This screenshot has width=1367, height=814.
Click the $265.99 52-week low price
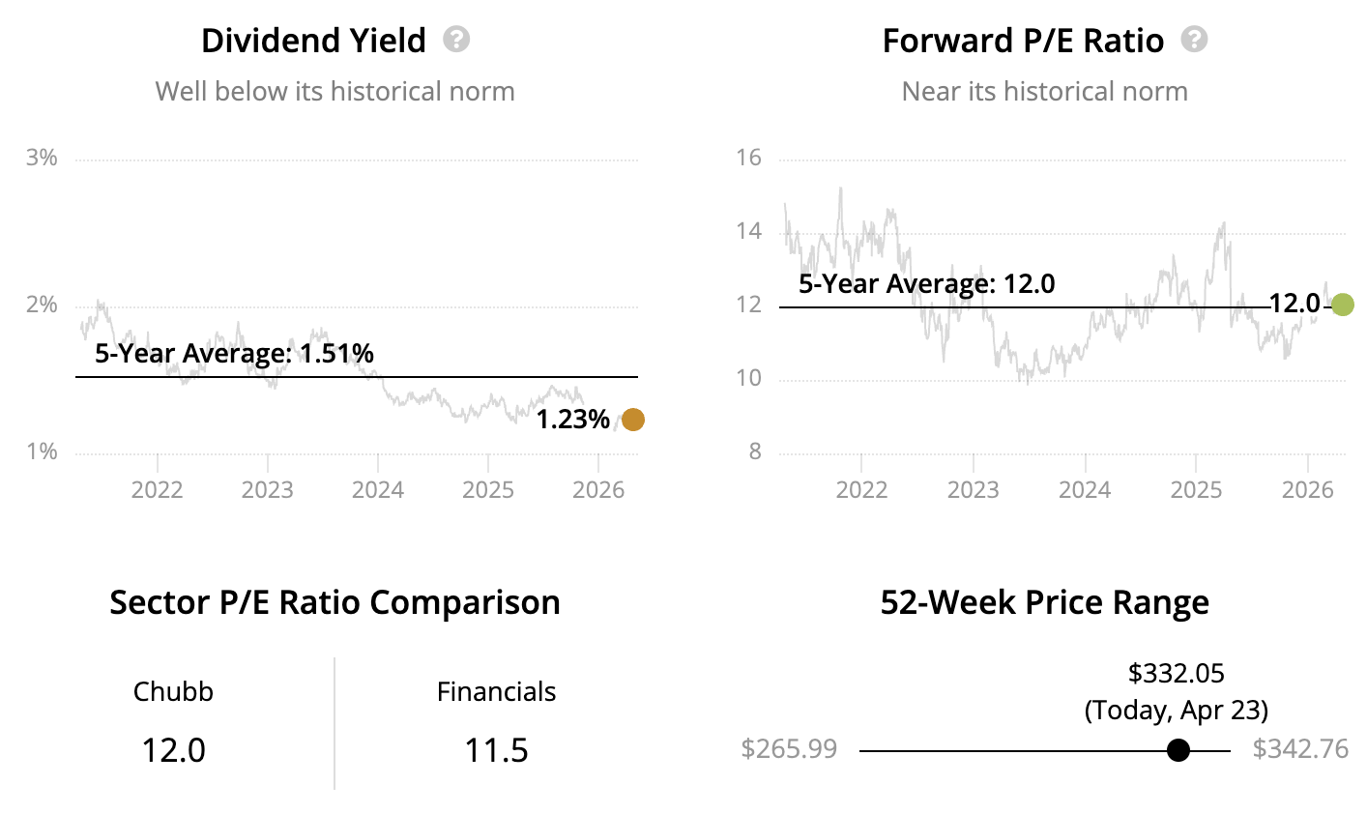[789, 749]
